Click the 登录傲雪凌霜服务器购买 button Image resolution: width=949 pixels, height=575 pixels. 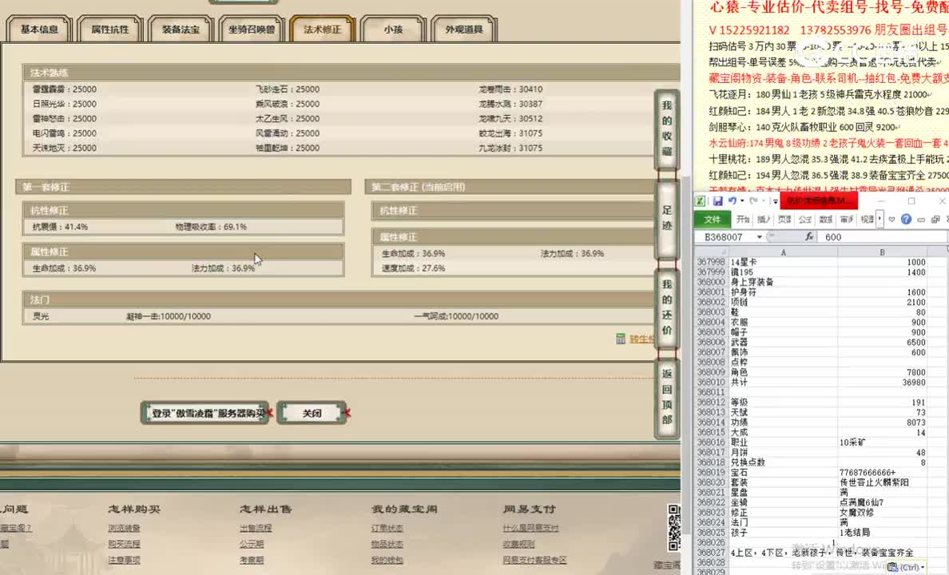tap(204, 413)
